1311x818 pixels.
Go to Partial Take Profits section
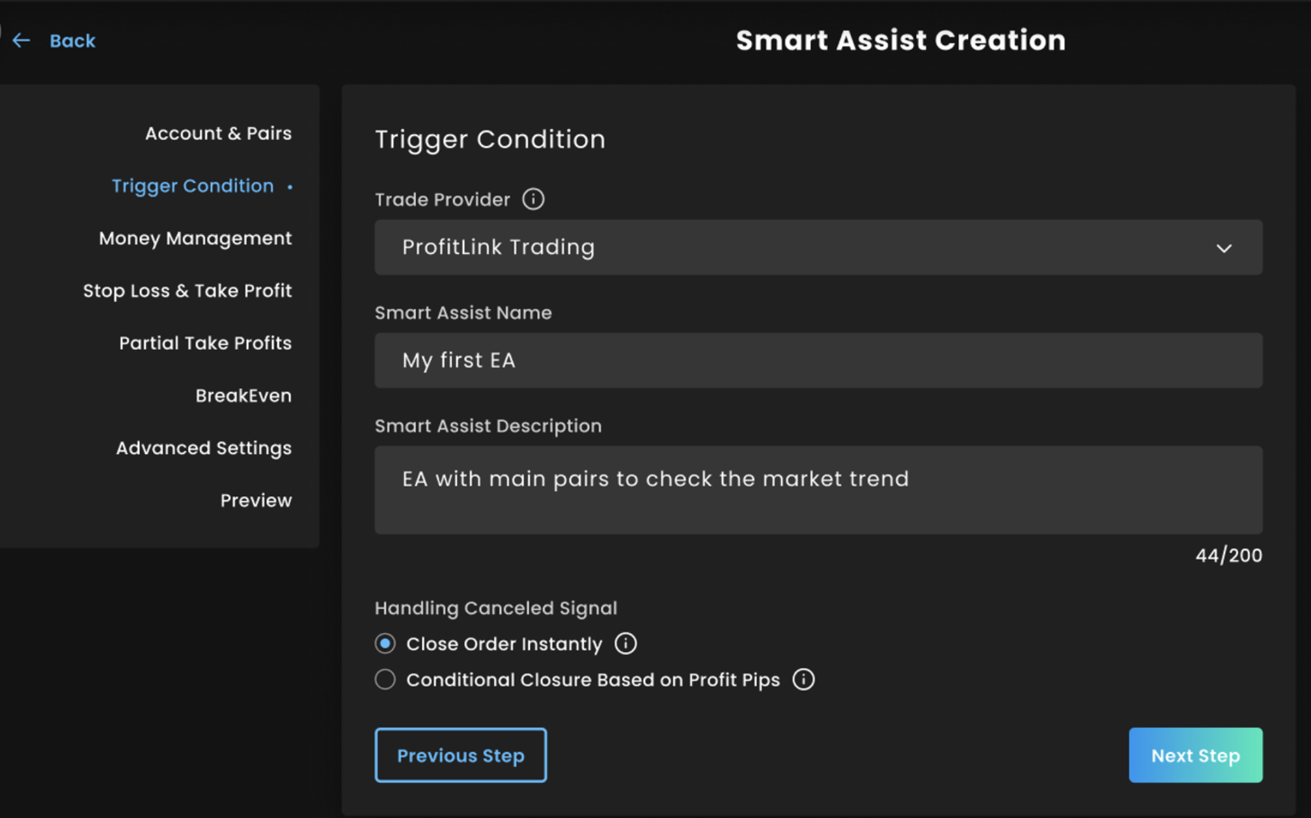pyautogui.click(x=205, y=343)
